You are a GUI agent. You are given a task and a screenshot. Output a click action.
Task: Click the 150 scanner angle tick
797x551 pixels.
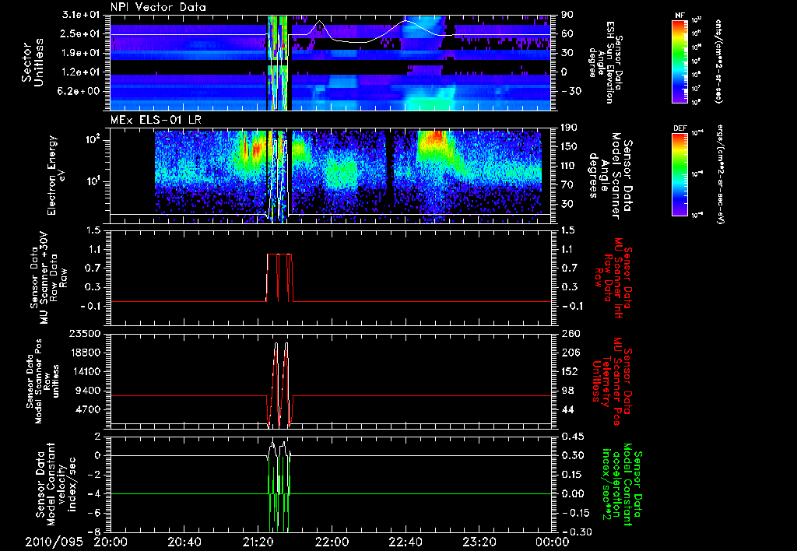(571, 146)
